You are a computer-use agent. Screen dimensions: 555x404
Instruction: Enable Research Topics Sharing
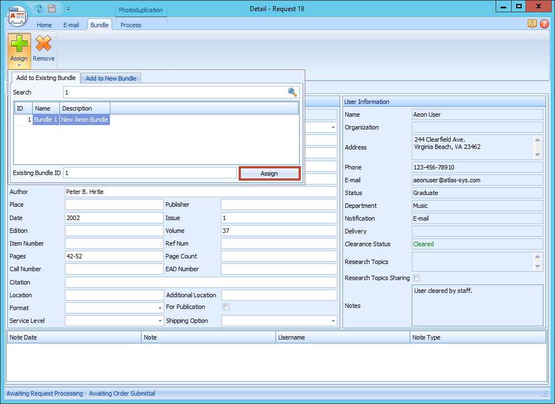click(415, 278)
